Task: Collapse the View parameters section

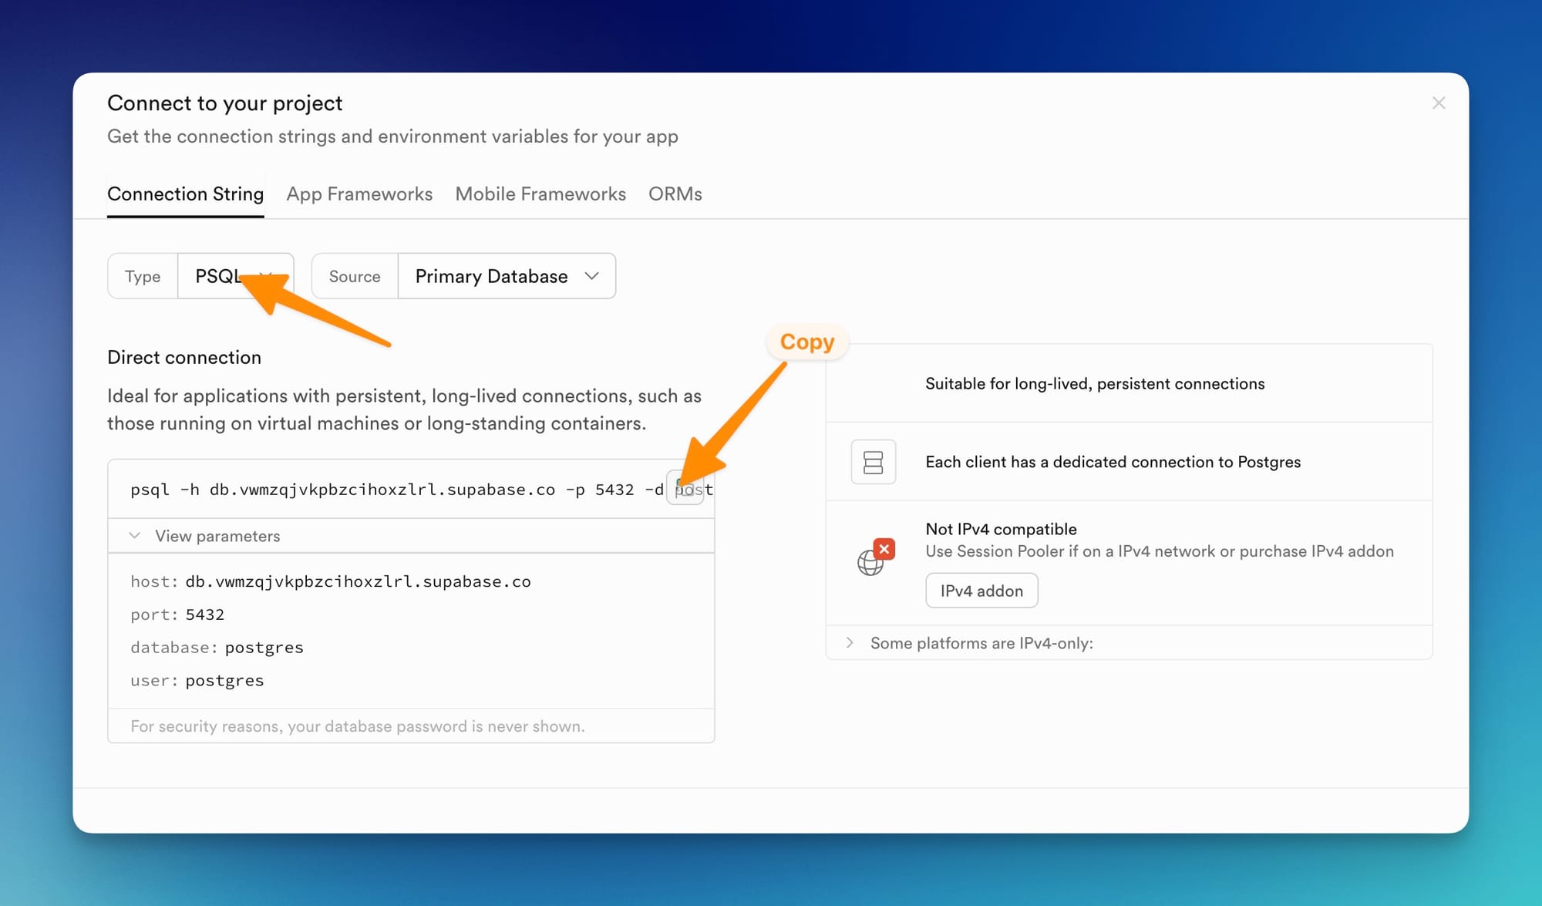Action: [x=217, y=536]
